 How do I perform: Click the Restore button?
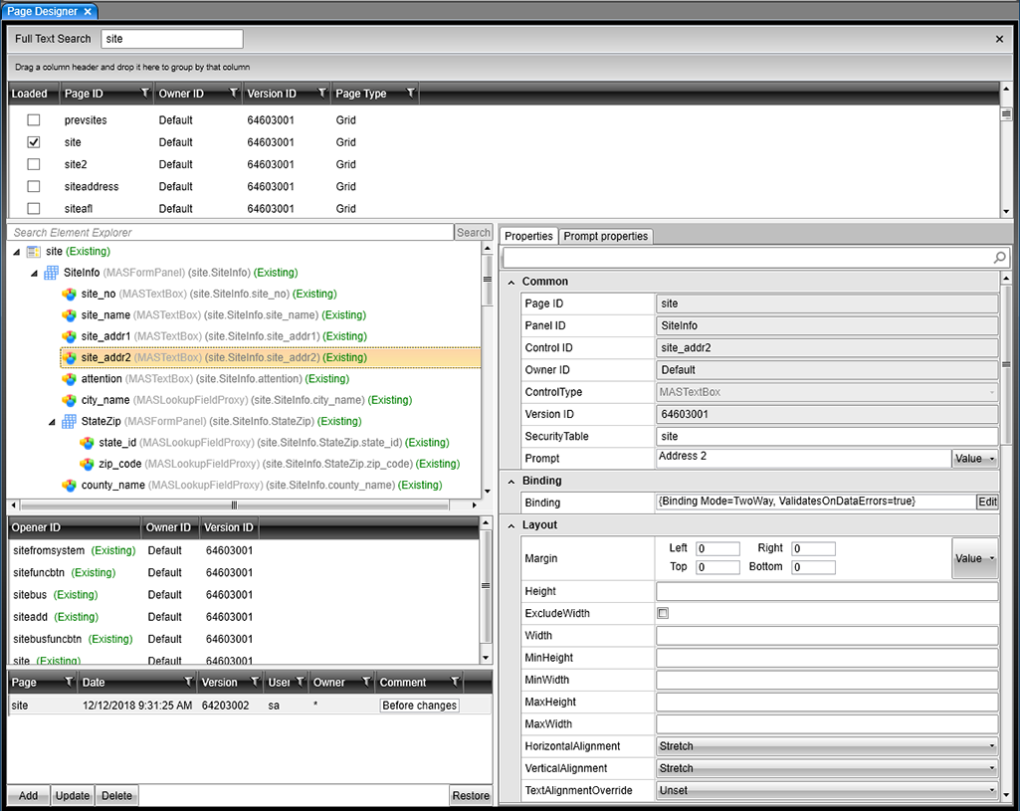(x=471, y=795)
